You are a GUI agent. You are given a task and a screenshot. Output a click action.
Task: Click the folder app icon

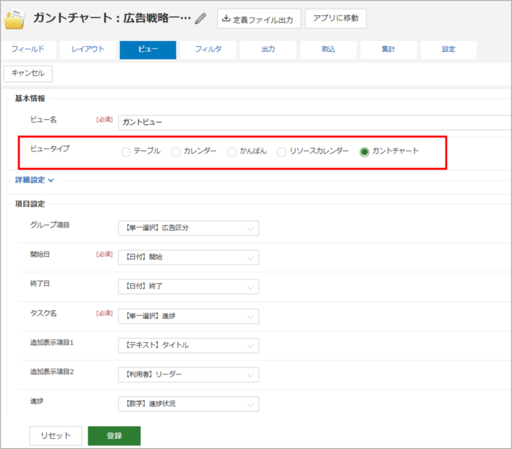(15, 20)
